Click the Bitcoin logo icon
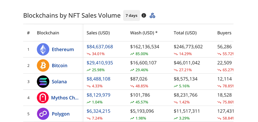The image size is (258, 122). click(x=43, y=65)
